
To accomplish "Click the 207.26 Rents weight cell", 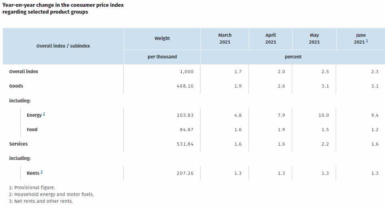I will [184, 173].
